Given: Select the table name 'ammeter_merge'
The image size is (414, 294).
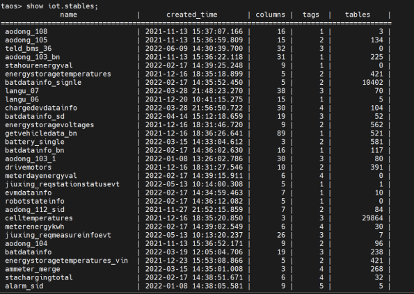Looking at the screenshot, I should tap(33, 269).
